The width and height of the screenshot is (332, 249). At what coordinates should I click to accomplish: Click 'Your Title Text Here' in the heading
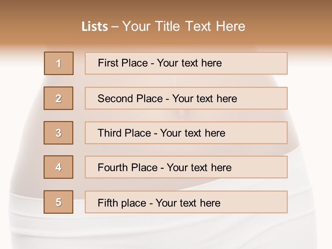coord(184,26)
